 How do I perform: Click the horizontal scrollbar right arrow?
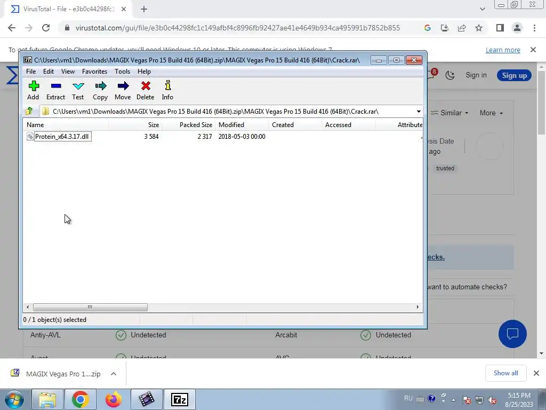click(x=418, y=307)
